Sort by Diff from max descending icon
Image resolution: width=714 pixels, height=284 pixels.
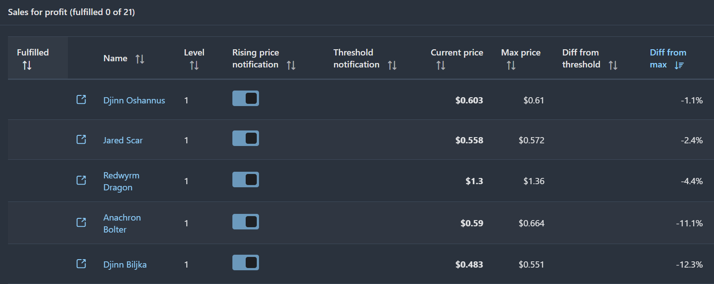[679, 66]
